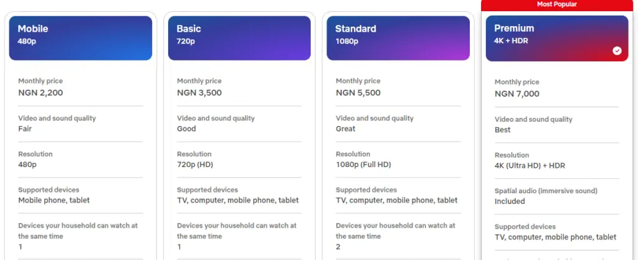Click the red Most Popular banner
Viewport: 638px width, 260px height.
coord(557,4)
